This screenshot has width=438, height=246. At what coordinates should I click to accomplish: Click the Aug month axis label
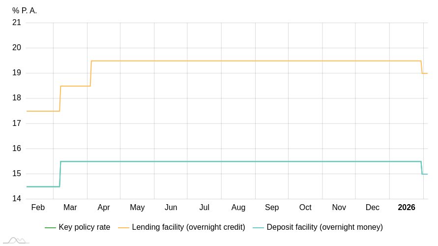(238, 208)
